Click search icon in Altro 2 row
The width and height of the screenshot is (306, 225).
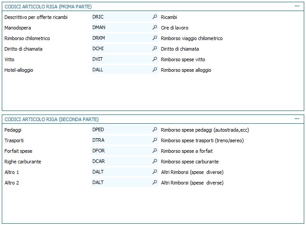154,183
